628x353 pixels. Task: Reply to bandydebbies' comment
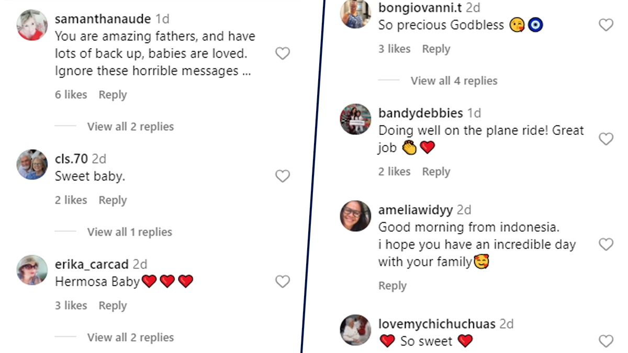pyautogui.click(x=436, y=172)
